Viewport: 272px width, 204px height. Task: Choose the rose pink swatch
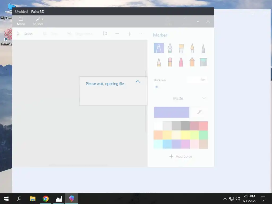194,144
